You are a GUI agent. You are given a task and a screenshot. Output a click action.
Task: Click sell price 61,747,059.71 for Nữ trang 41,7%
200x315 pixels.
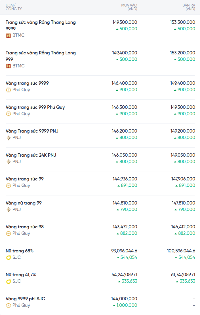(x=182, y=275)
